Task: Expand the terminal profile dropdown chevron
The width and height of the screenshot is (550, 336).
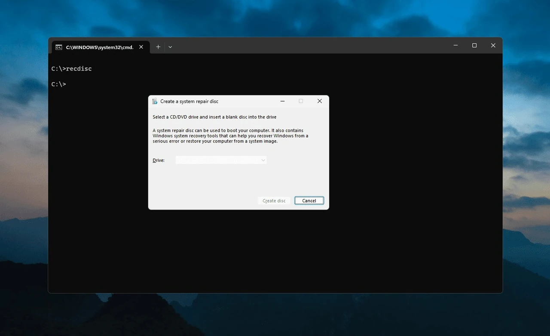Action: [170, 47]
